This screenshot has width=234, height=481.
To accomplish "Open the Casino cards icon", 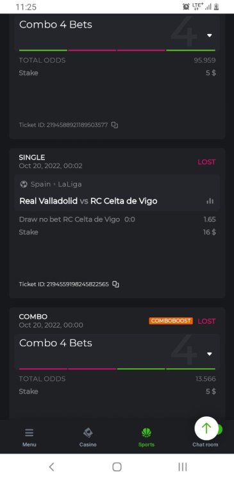I will (88, 433).
